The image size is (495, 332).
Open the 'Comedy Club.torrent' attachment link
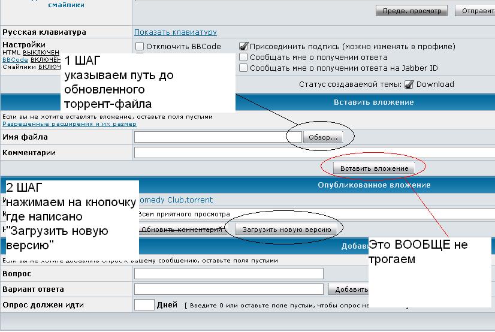pos(176,200)
